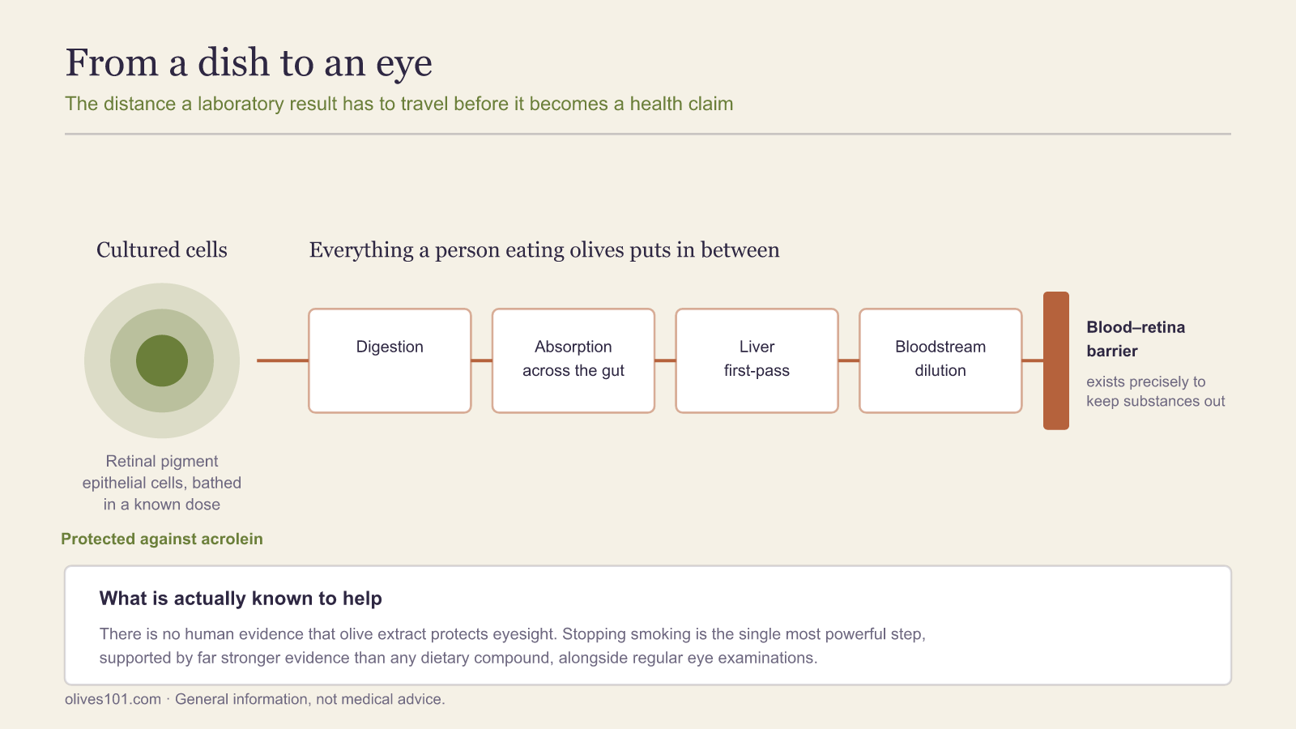
Task: Click the 'exists precisely to keep substances out' text
Action: coord(1156,391)
